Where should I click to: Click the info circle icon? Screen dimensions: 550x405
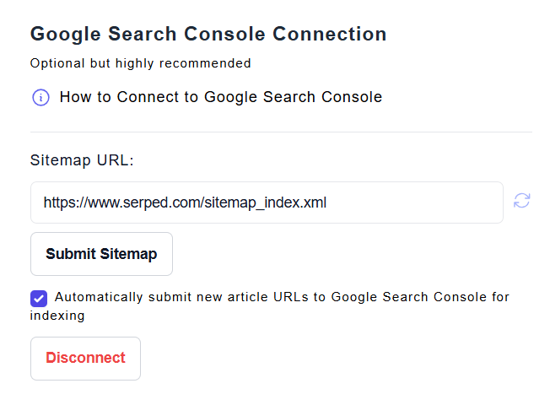click(40, 98)
